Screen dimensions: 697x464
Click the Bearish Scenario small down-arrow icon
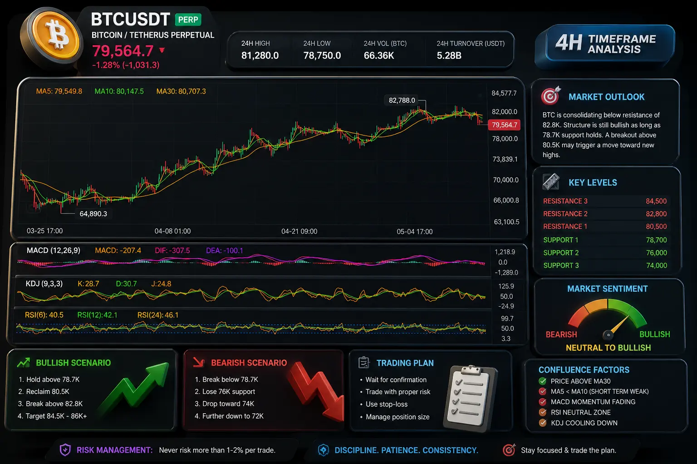pos(199,362)
